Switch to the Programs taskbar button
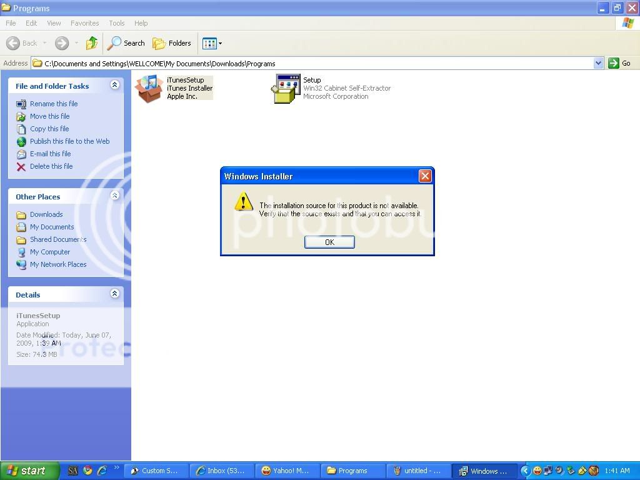This screenshot has width=640, height=480. click(x=353, y=471)
